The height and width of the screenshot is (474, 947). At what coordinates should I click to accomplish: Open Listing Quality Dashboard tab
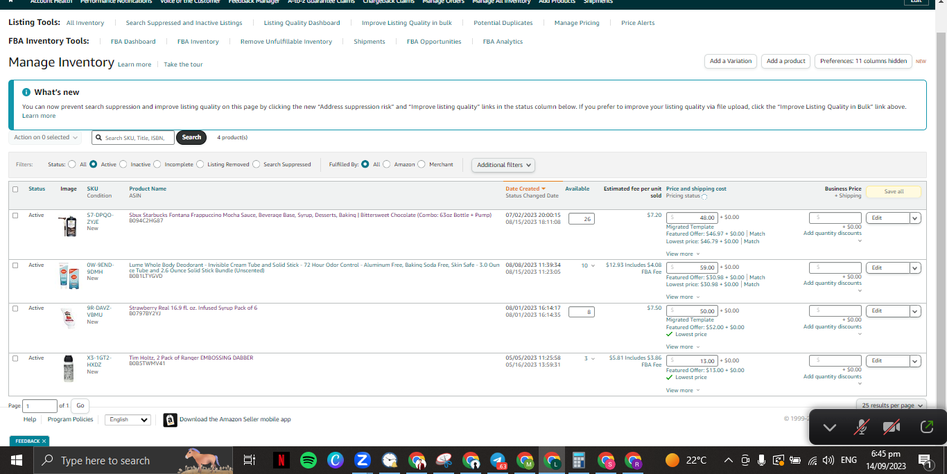[x=302, y=23]
